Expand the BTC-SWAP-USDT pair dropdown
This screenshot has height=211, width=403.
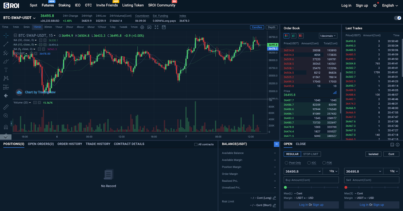point(19,18)
